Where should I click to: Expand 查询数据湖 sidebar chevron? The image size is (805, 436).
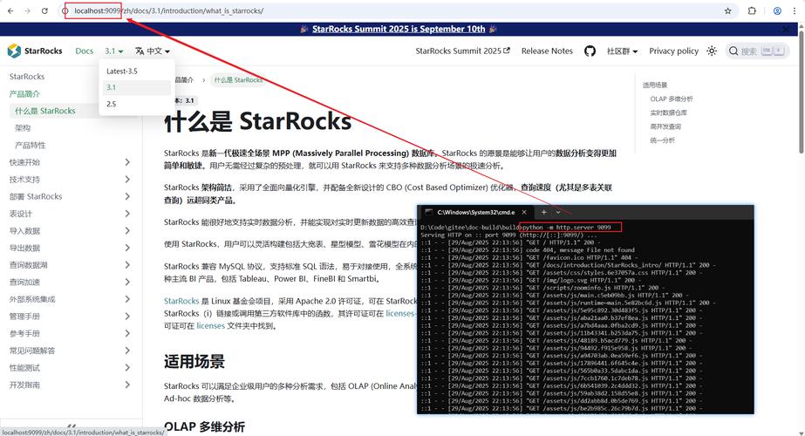(127, 265)
